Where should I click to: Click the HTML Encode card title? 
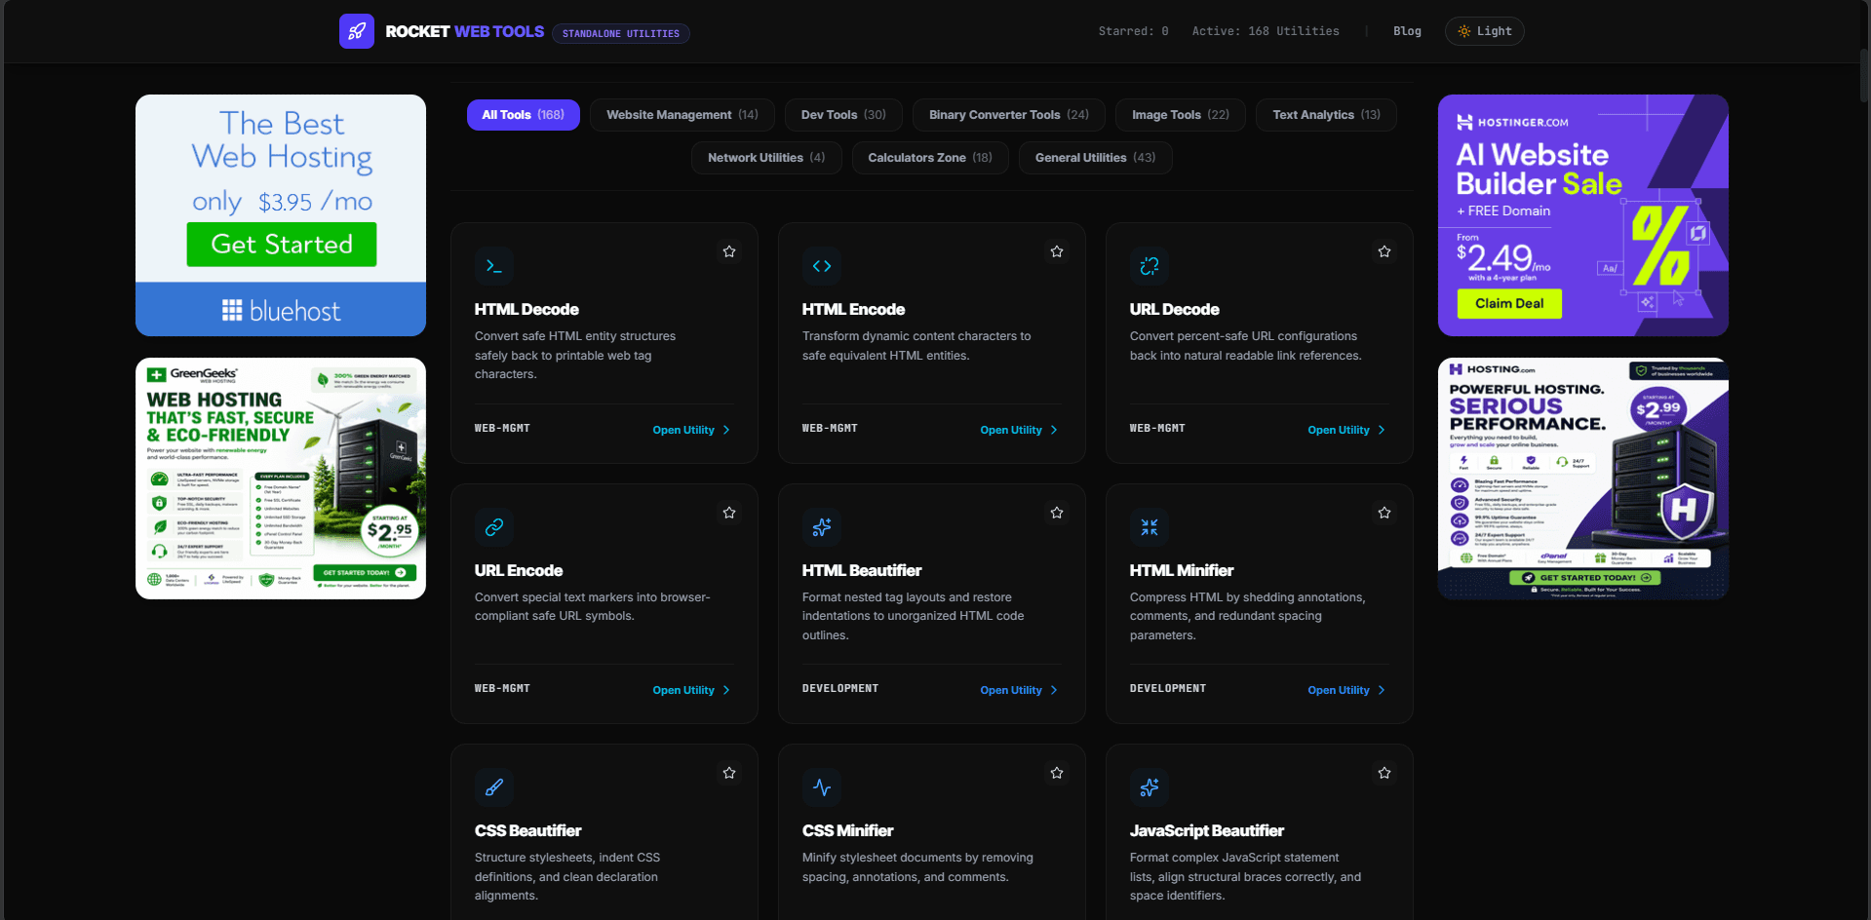(853, 309)
